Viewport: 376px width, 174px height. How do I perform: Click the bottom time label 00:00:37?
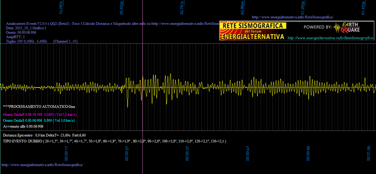(x=187, y=153)
